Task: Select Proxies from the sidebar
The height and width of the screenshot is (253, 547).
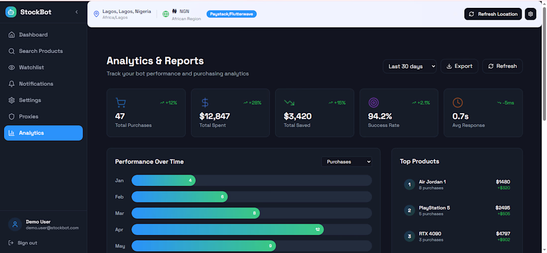Action: pyautogui.click(x=28, y=117)
